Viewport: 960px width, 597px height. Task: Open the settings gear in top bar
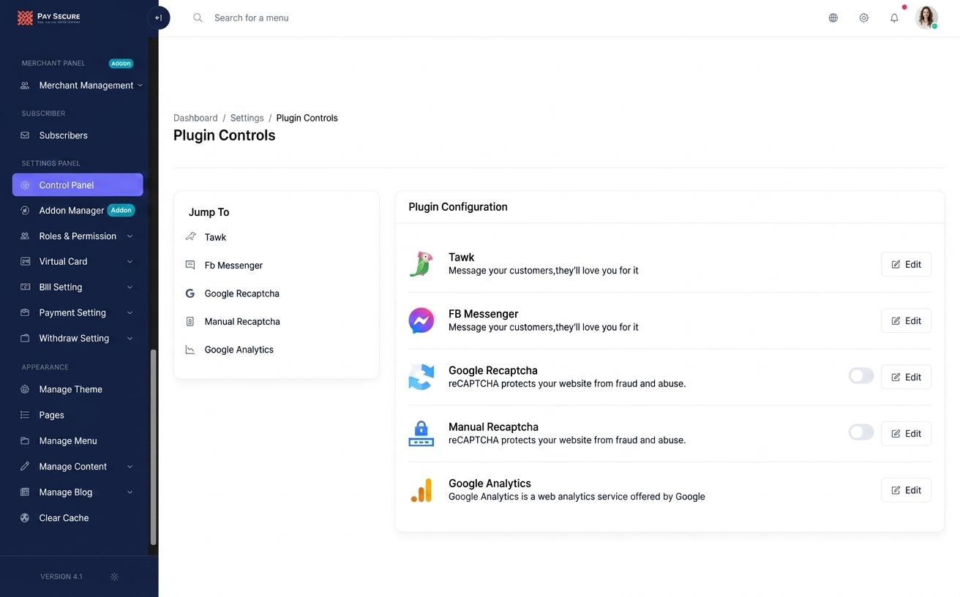863,18
